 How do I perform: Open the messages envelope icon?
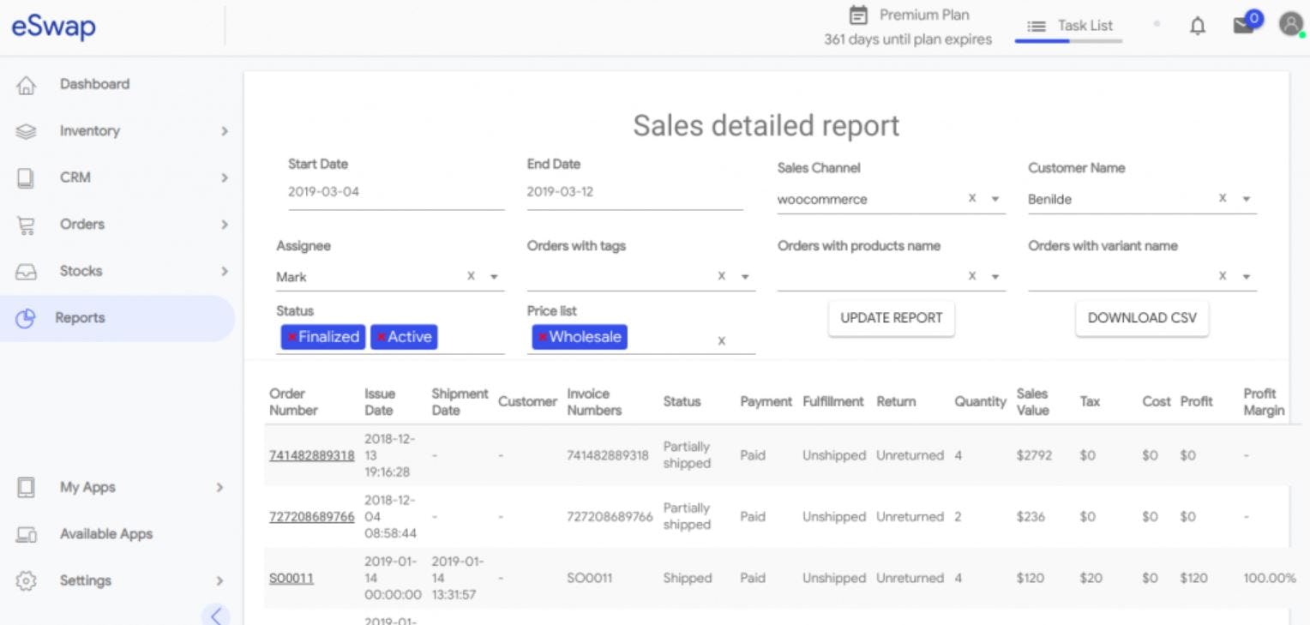1243,26
